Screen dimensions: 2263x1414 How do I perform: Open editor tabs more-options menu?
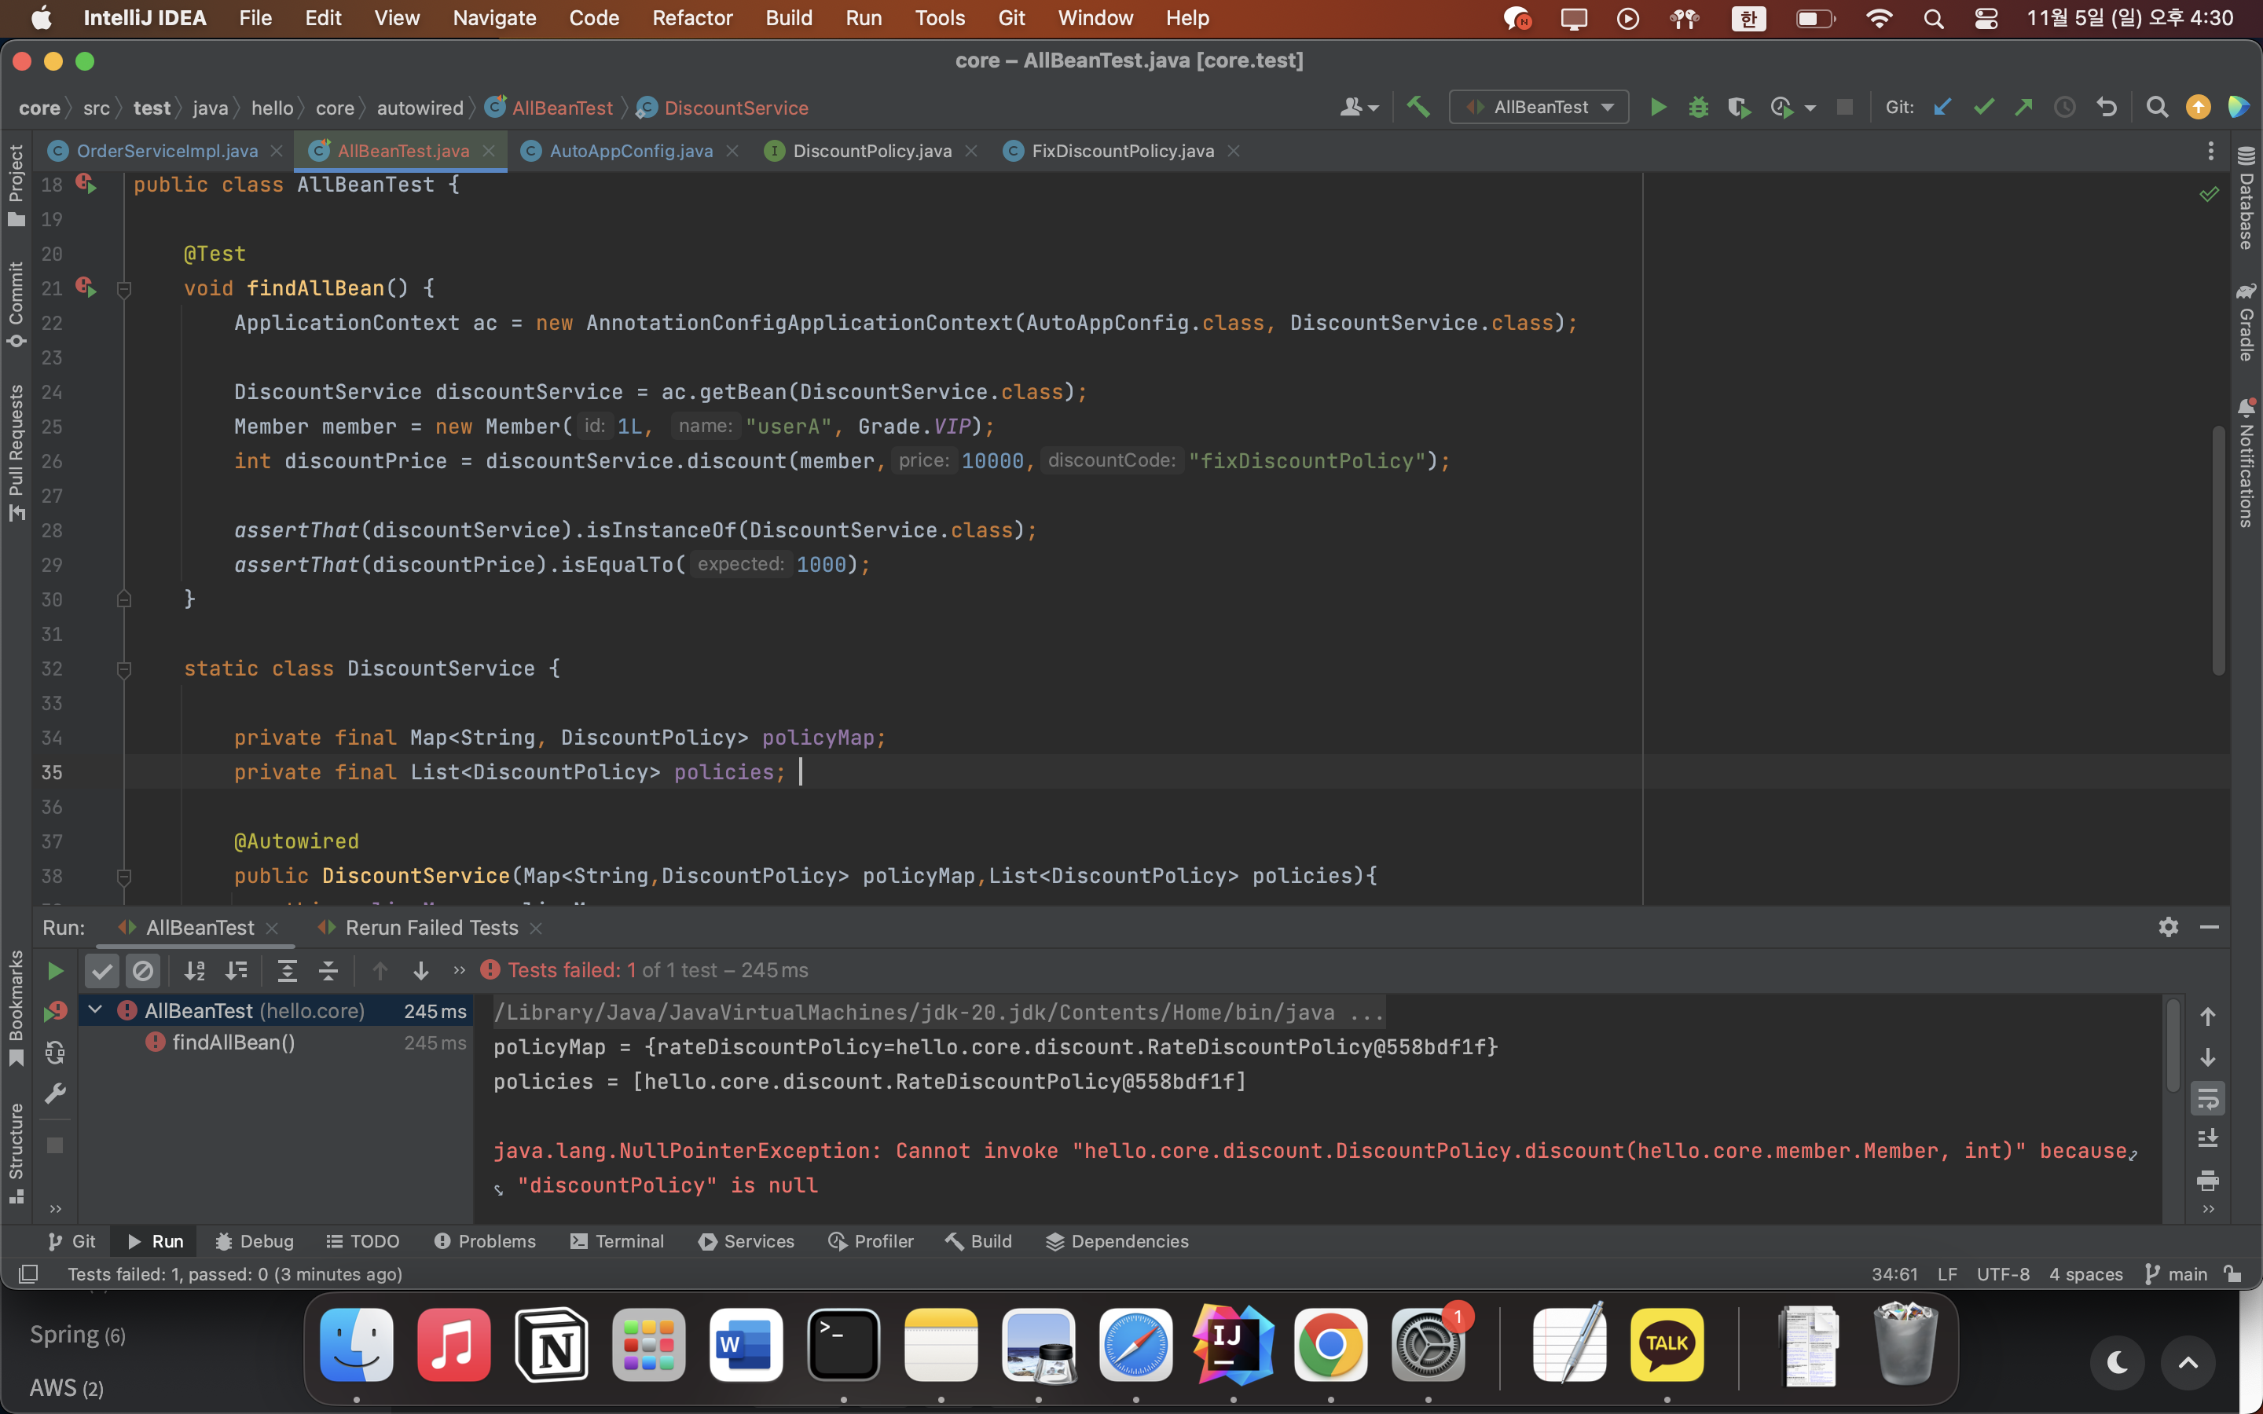pyautogui.click(x=2210, y=151)
